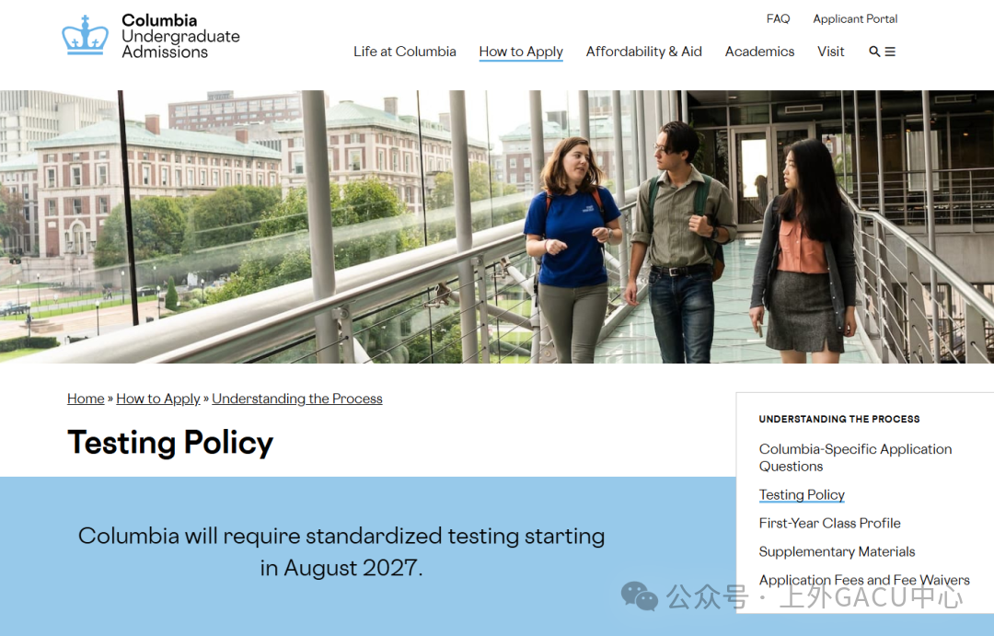The image size is (994, 636).
Task: Open First-Year Class Profile link
Action: (x=830, y=523)
